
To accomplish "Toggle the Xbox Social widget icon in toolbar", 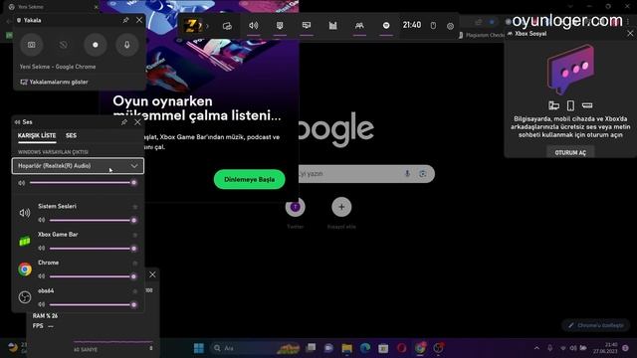I will [x=359, y=26].
